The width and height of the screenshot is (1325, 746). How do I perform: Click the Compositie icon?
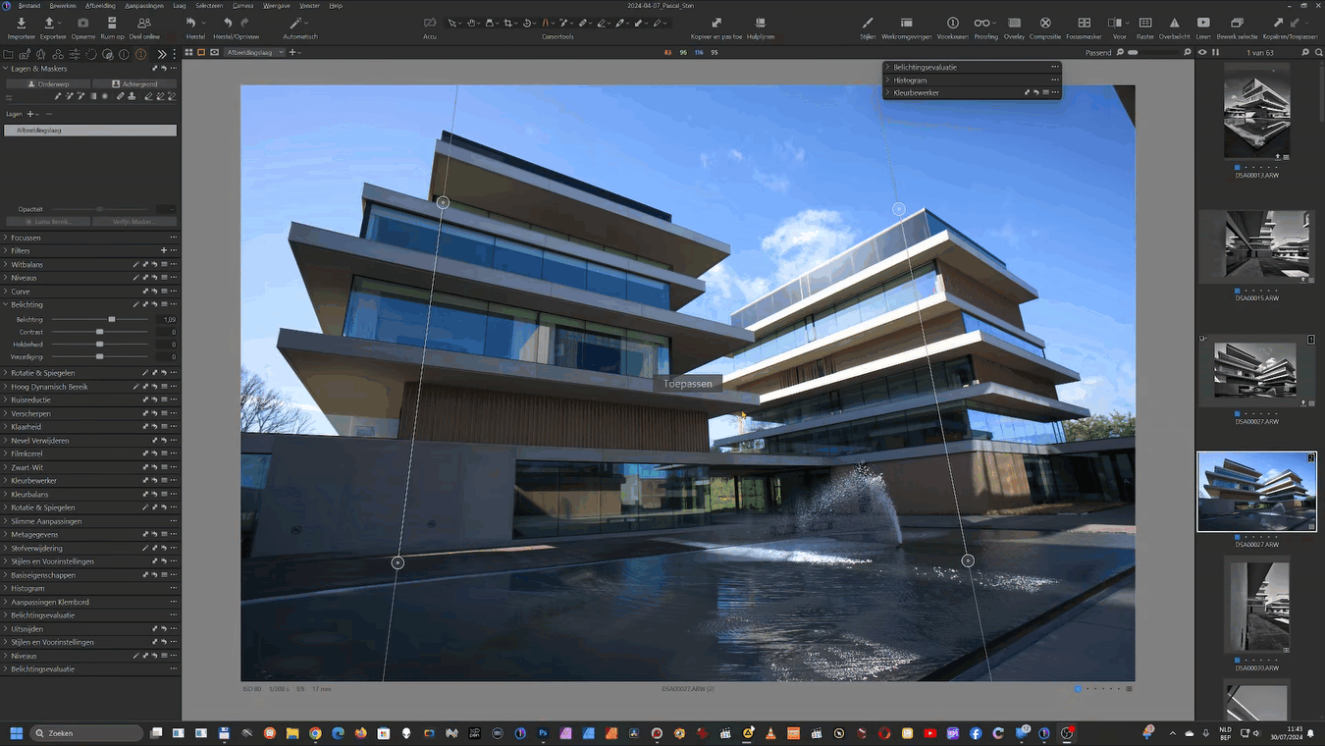1045,23
